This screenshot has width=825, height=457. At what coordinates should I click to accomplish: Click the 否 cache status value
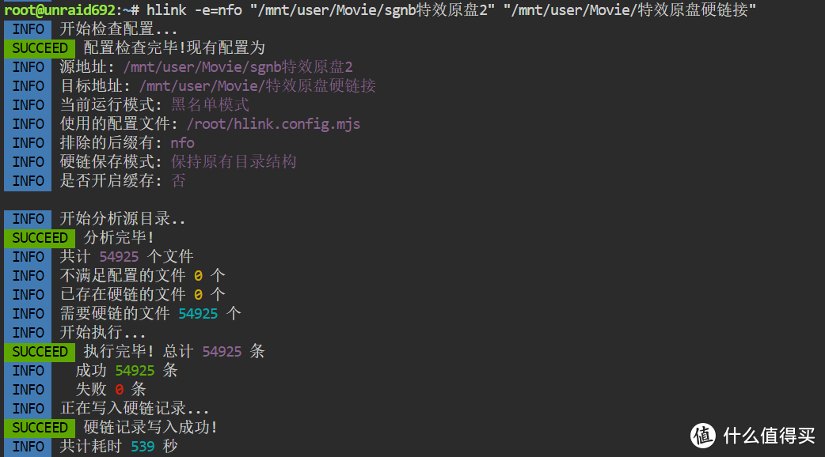tap(179, 180)
